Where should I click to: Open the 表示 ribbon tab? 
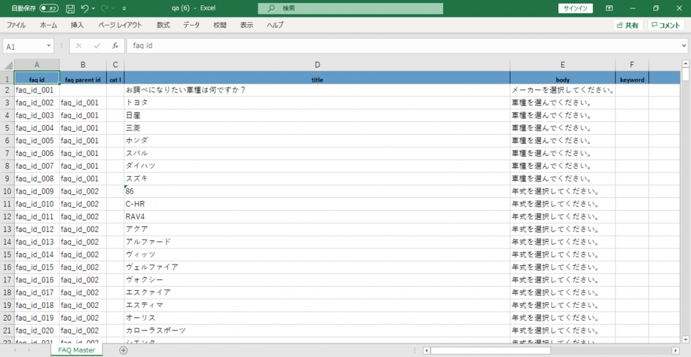247,25
